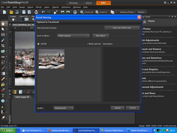Save with the floppy disk icon
Image resolution: width=177 pixels, height=133 pixels.
(24, 12)
